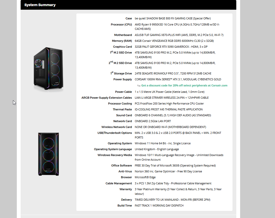The width and height of the screenshot is (275, 218).
Task: Click the ASUS TUF GAMING X870-PLUS motherboard entry
Action: 179,35
